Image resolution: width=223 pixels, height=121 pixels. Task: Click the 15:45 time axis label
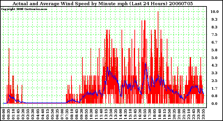(135, 114)
